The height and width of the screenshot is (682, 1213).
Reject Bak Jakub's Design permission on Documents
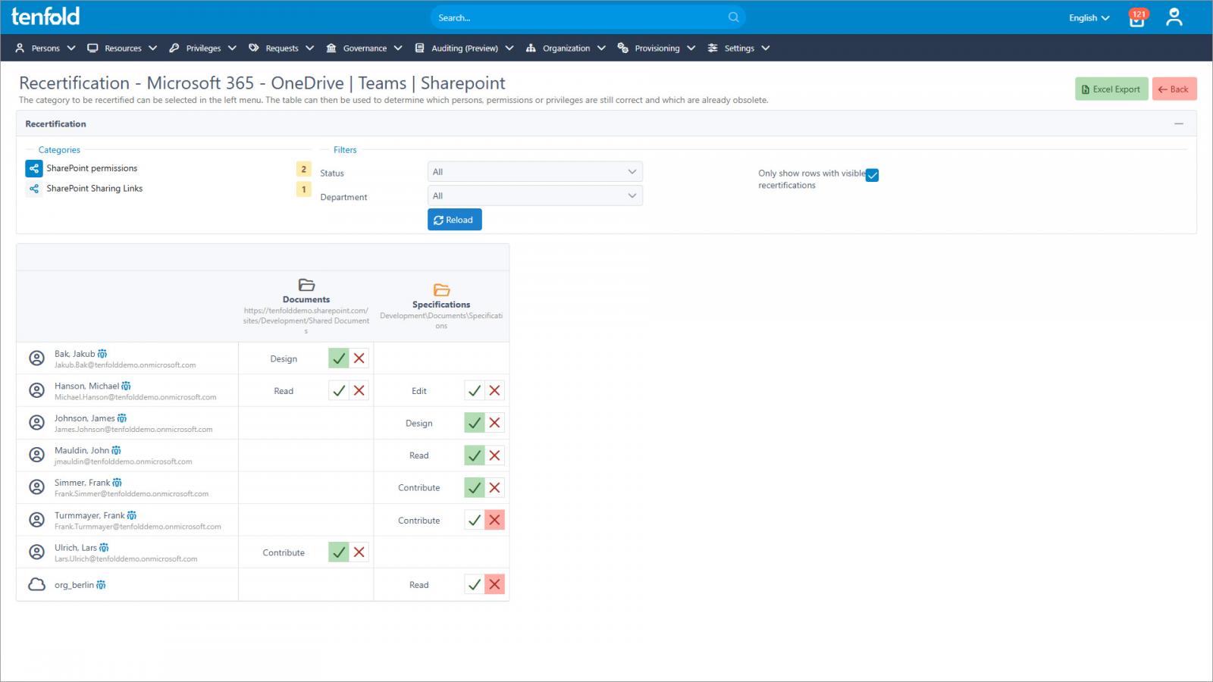point(359,358)
